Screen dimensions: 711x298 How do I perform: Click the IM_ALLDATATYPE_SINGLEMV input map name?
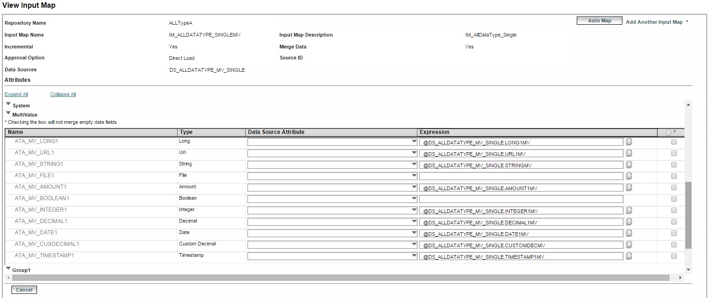tap(205, 35)
